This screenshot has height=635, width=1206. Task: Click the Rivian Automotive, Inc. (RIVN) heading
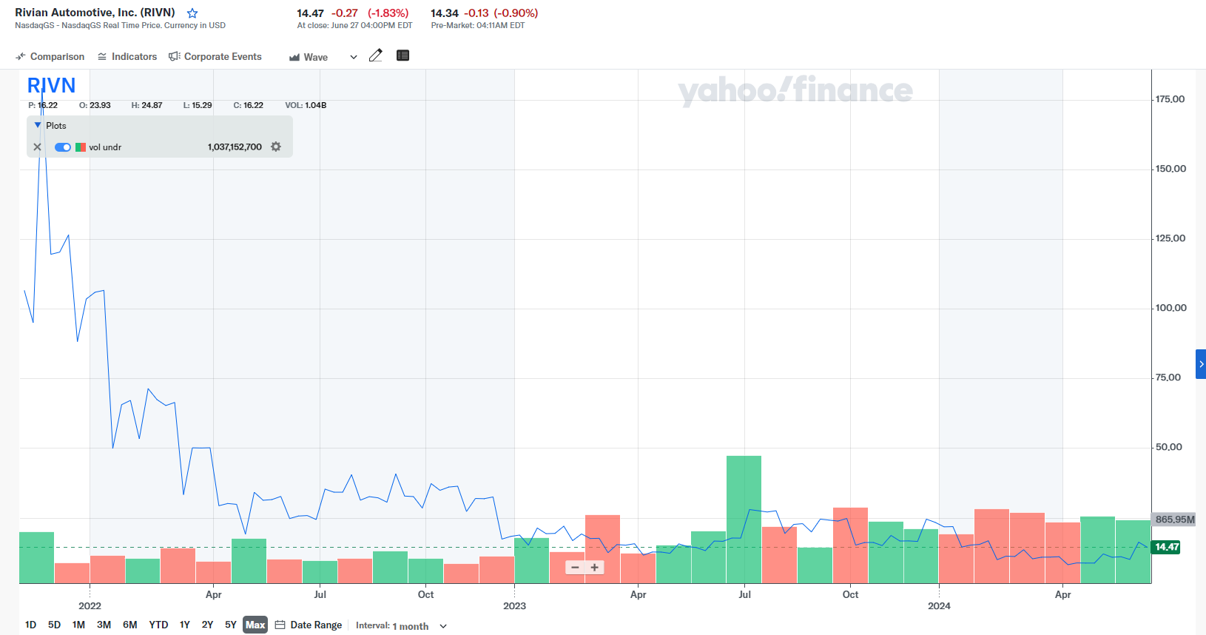(95, 13)
